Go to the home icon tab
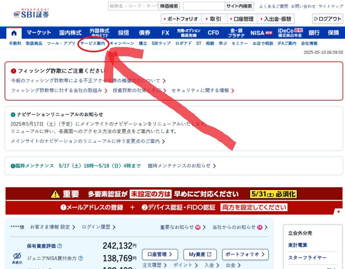345x269 pixels. [14, 33]
